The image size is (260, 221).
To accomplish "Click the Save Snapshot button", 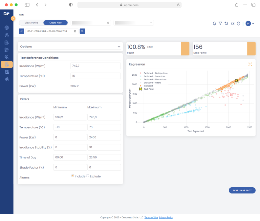I will (242, 191).
